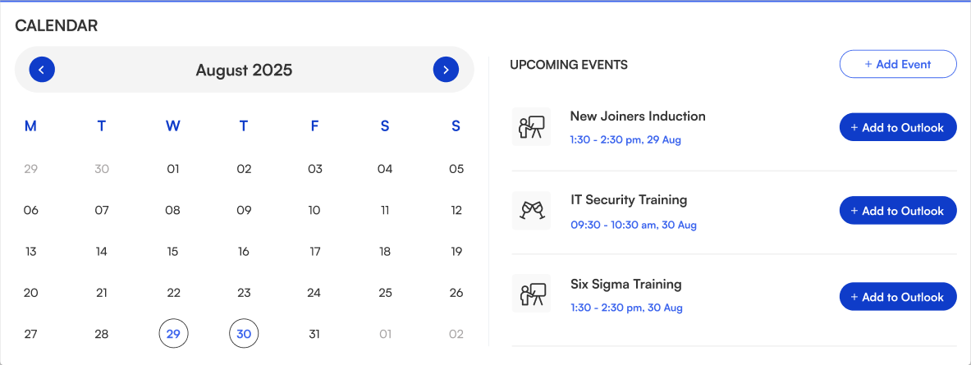This screenshot has height=365, width=971.
Task: Pick date 01 in first week
Action: coord(172,170)
